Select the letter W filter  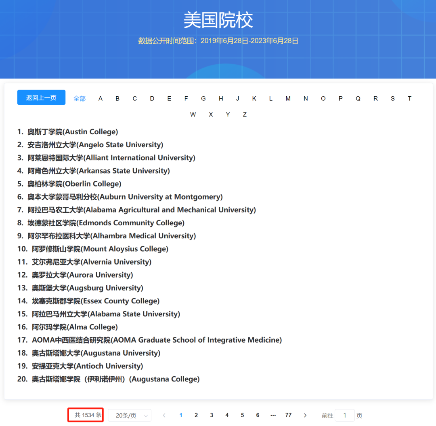coord(193,114)
